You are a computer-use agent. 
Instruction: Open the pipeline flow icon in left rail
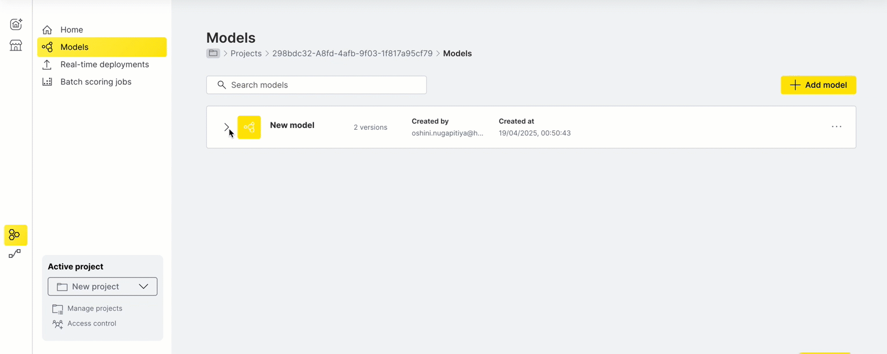pos(15,254)
